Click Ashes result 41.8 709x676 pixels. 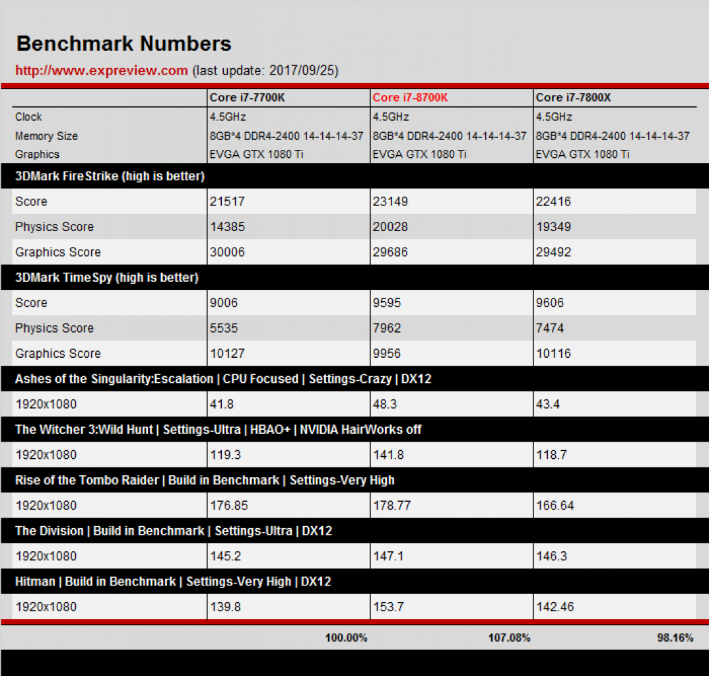pos(222,404)
